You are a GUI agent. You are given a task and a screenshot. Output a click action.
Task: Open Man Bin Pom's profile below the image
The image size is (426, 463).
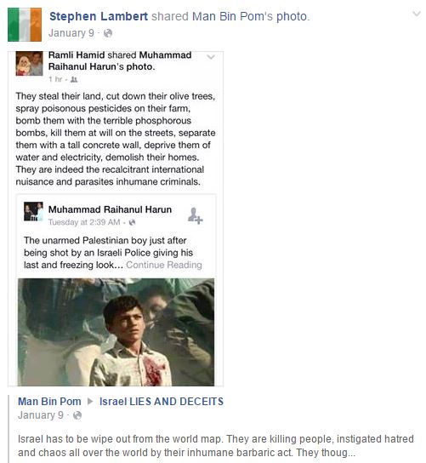pos(49,401)
